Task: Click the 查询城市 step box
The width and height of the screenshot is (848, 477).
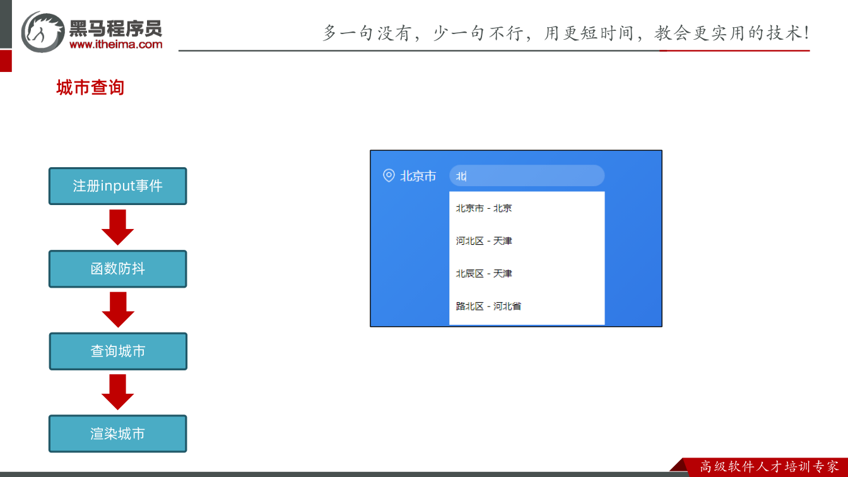Action: (x=118, y=351)
